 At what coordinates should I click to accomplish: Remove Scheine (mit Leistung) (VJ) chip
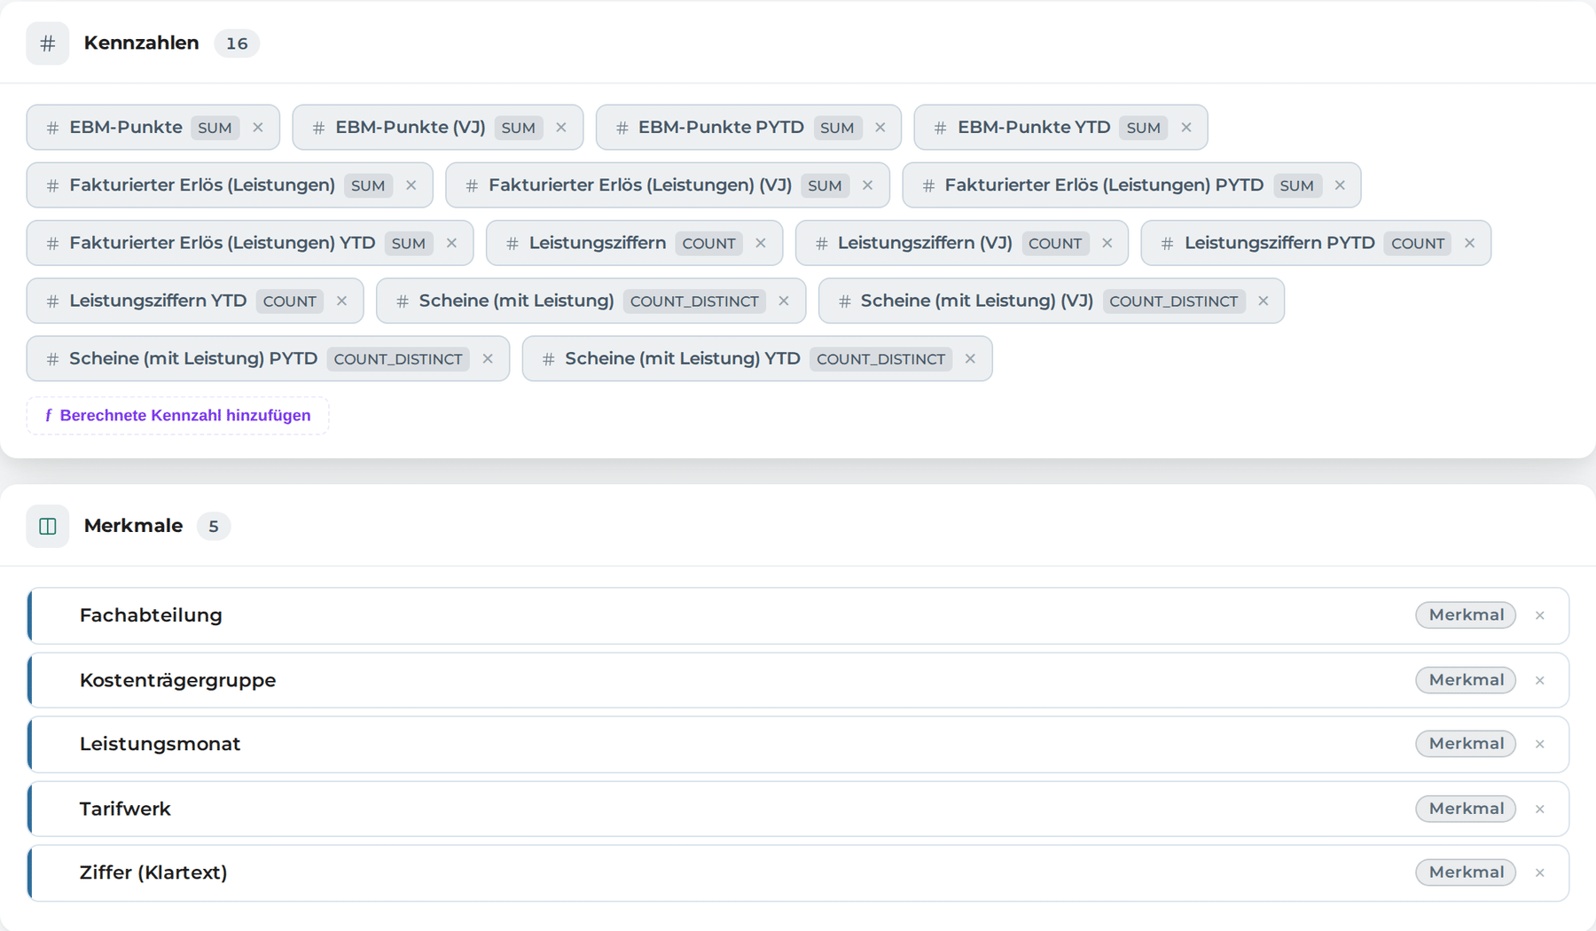1263,301
